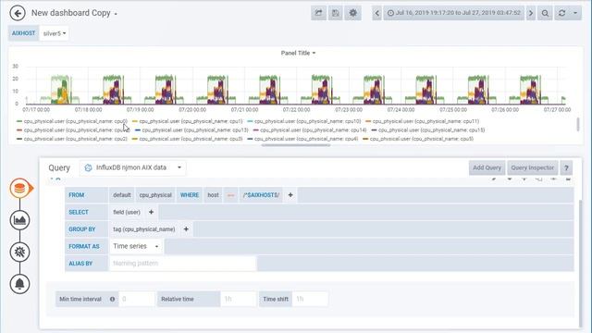This screenshot has width=592, height=333.
Task: Toggle the cpu14 series in the legend
Action: pyautogui.click(x=313, y=129)
